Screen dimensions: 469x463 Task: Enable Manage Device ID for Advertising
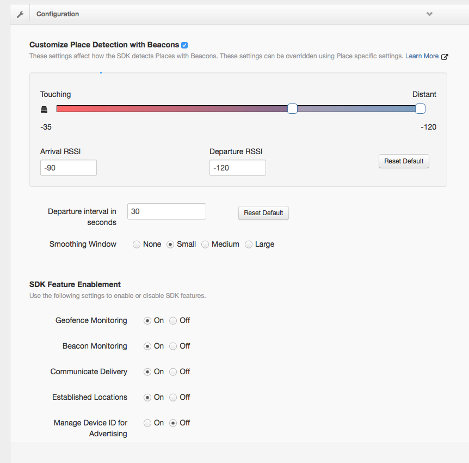tap(147, 423)
